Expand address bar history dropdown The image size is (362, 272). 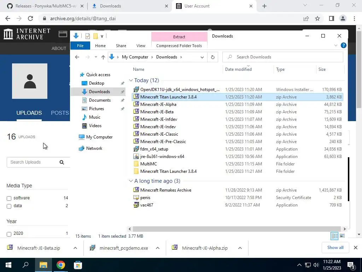click(202, 57)
